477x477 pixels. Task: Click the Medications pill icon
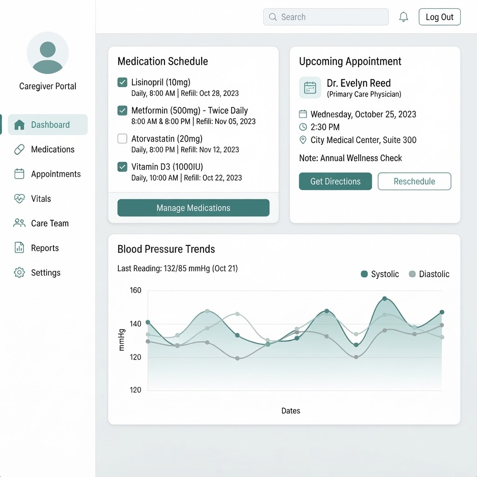tap(20, 150)
